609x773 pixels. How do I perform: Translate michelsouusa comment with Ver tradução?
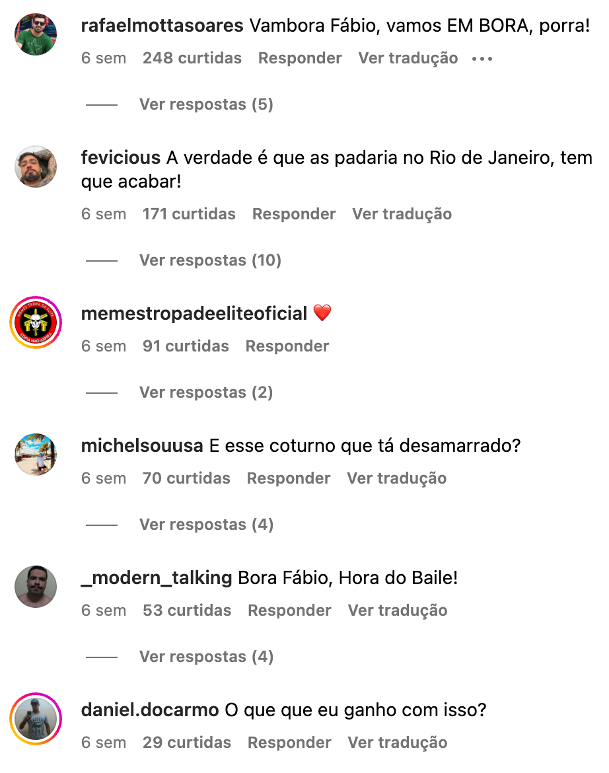pyautogui.click(x=396, y=478)
